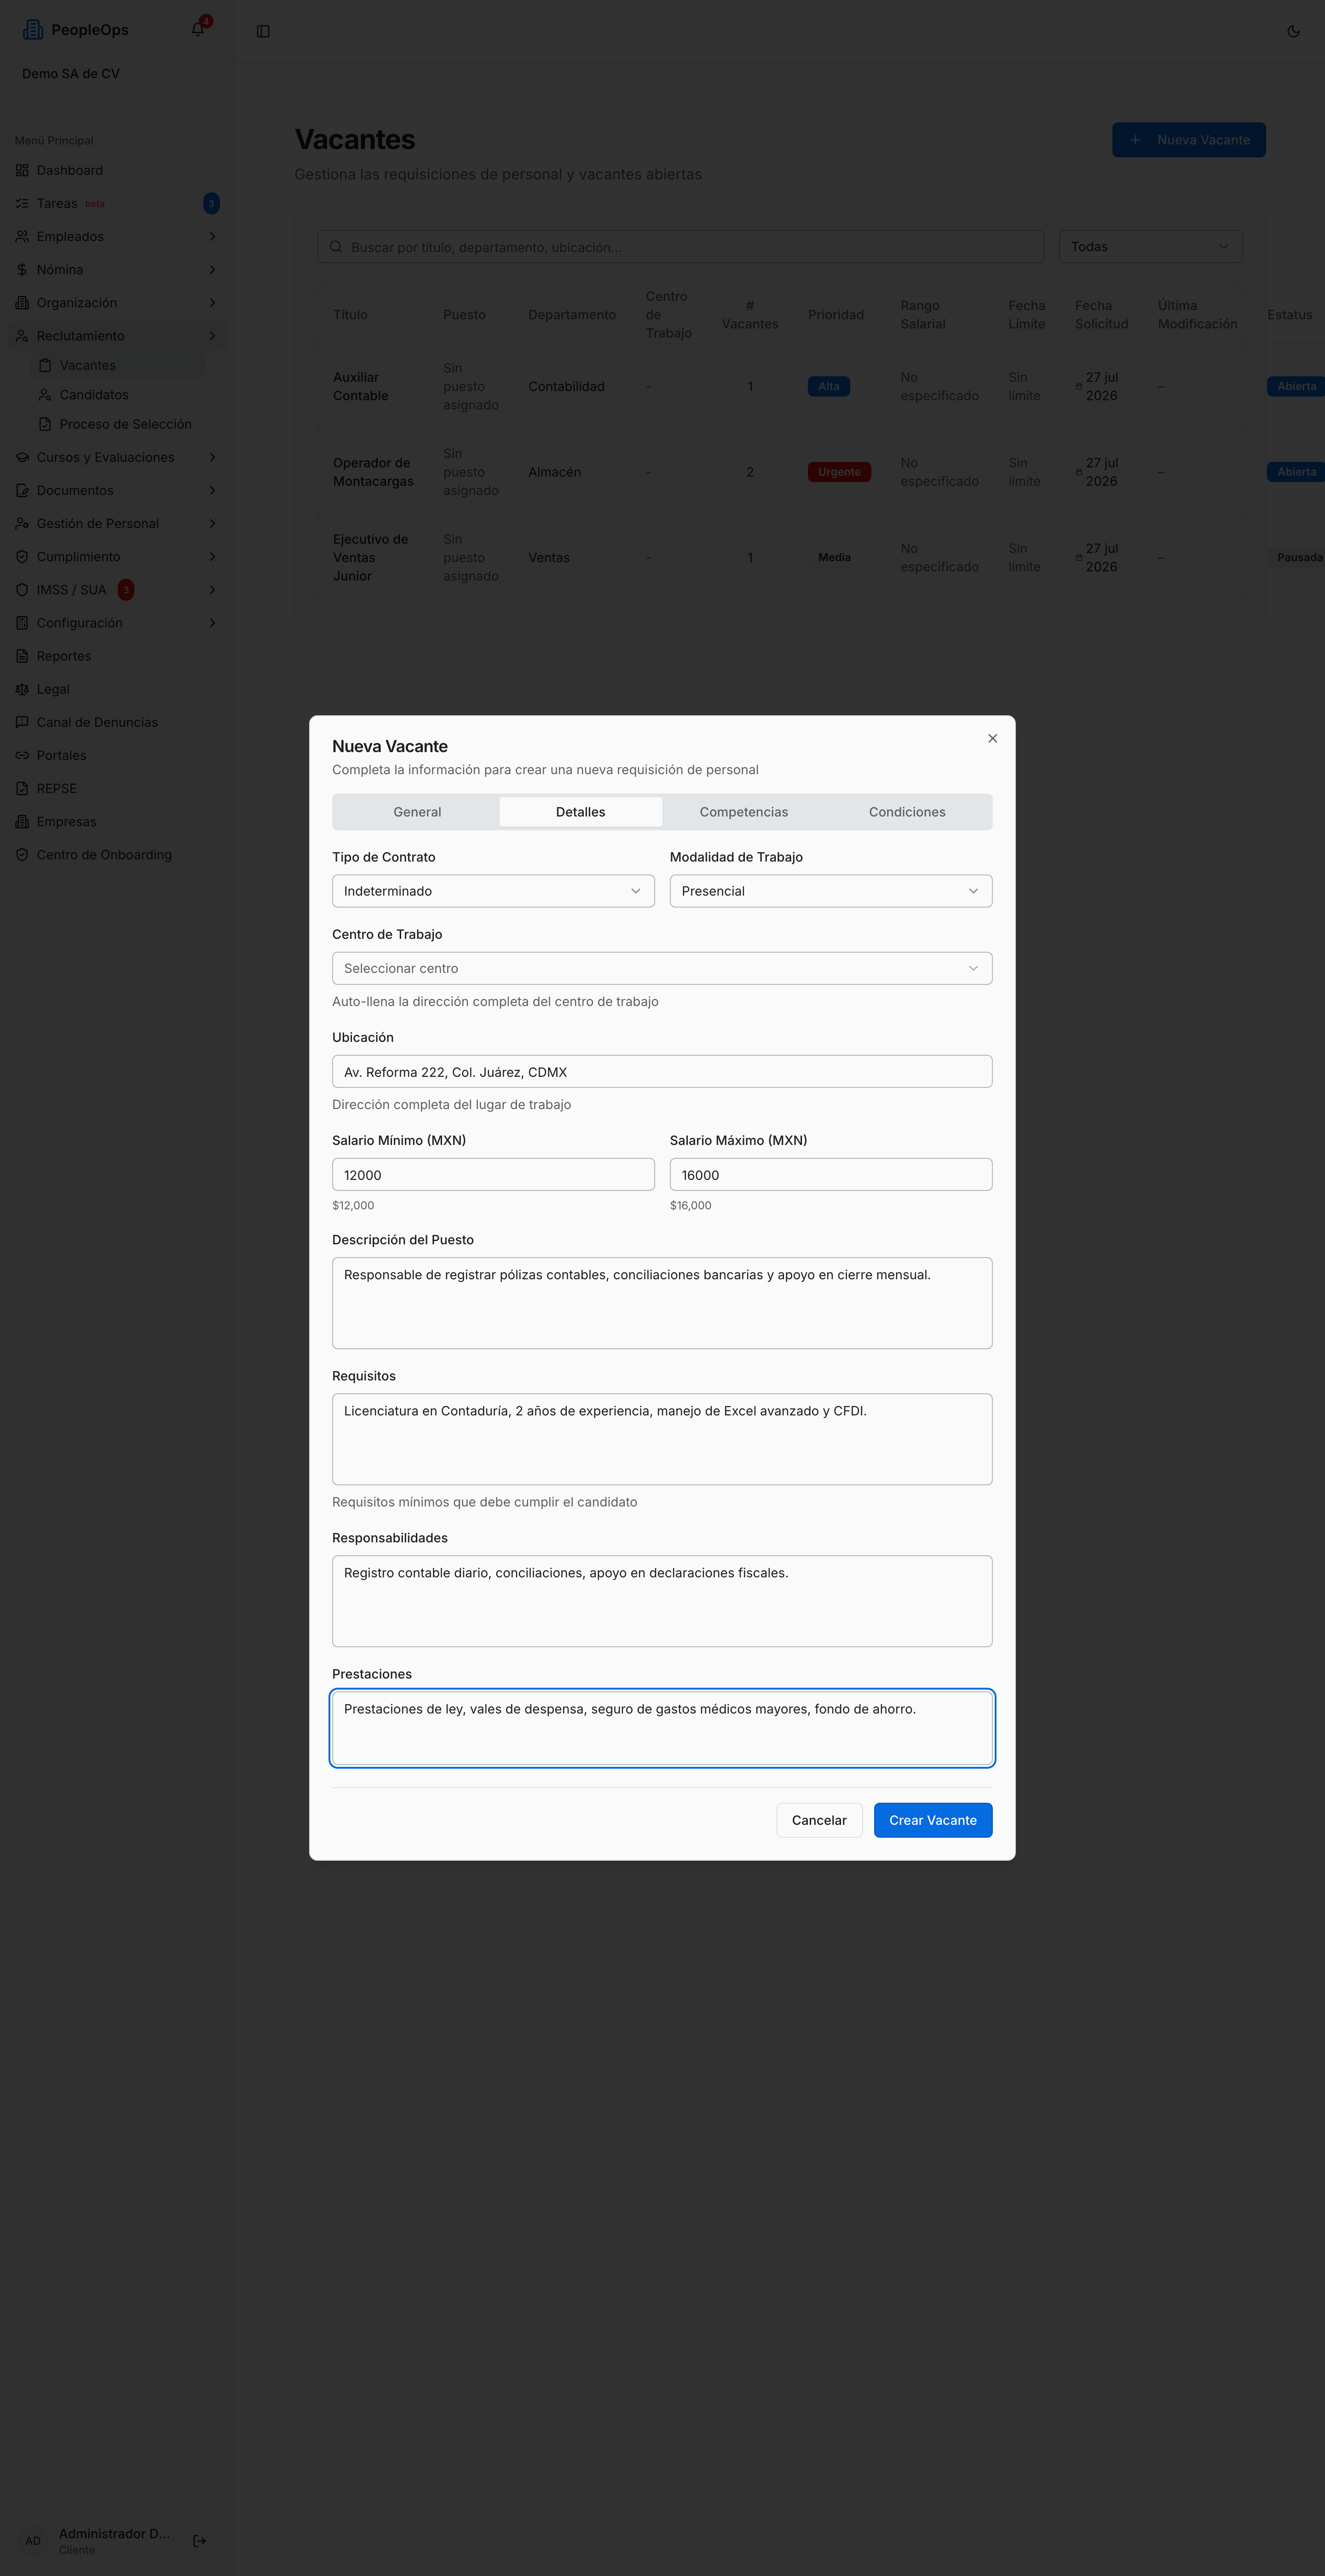Switch to the Competencias tab
Screen dimensions: 1325x2576
(744, 812)
